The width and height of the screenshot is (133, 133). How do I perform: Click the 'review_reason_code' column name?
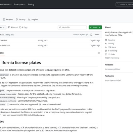click(8, 94)
